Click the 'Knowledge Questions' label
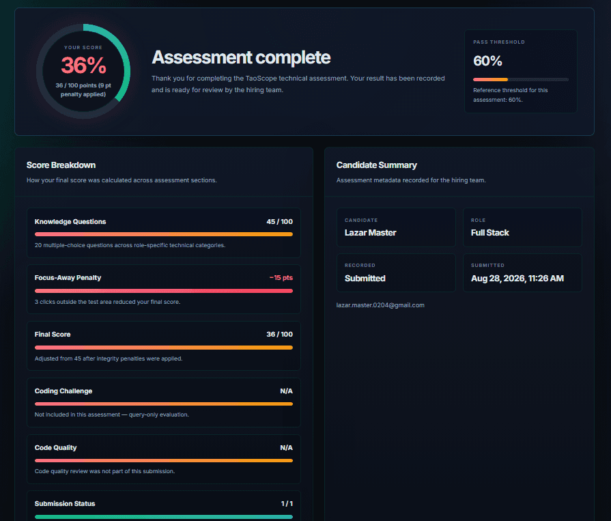The width and height of the screenshot is (611, 521). pyautogui.click(x=70, y=222)
